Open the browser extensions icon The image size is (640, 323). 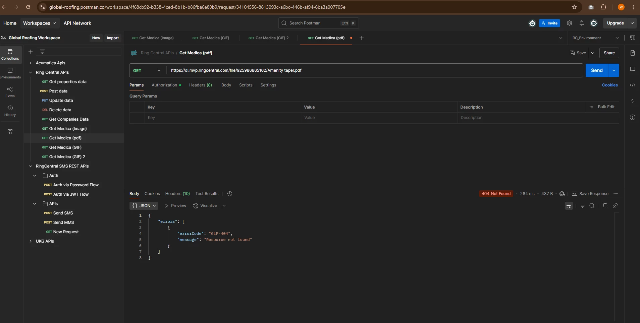pyautogui.click(x=603, y=7)
